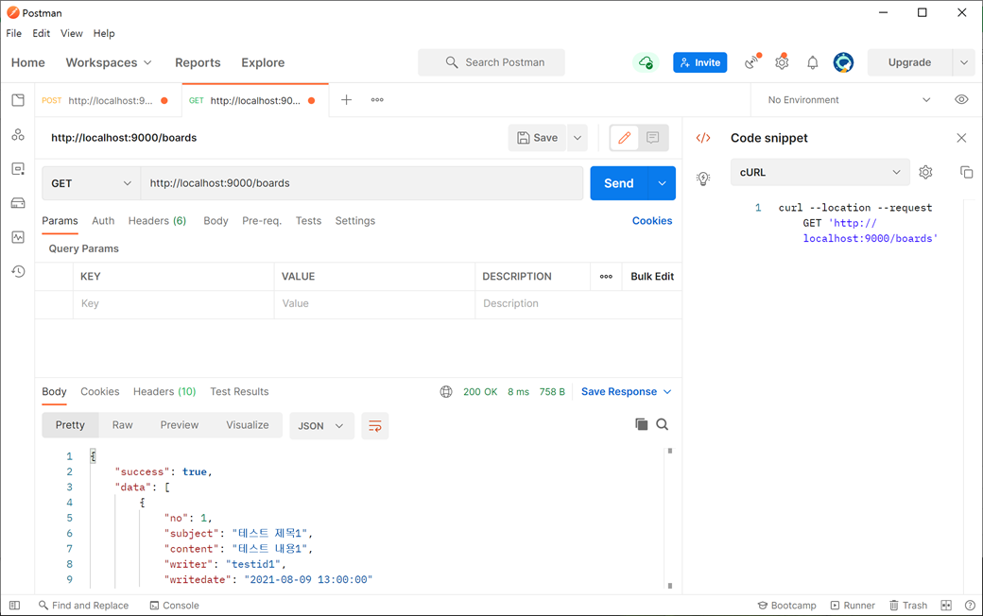Open Find and Replace

(x=83, y=606)
